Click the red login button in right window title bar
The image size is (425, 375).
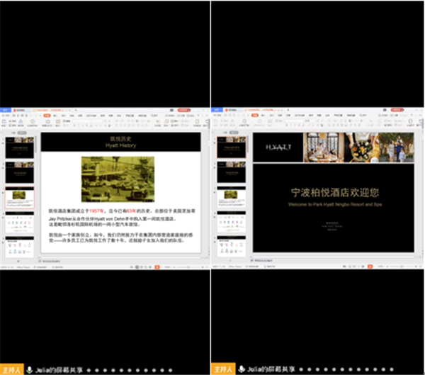[x=397, y=110]
